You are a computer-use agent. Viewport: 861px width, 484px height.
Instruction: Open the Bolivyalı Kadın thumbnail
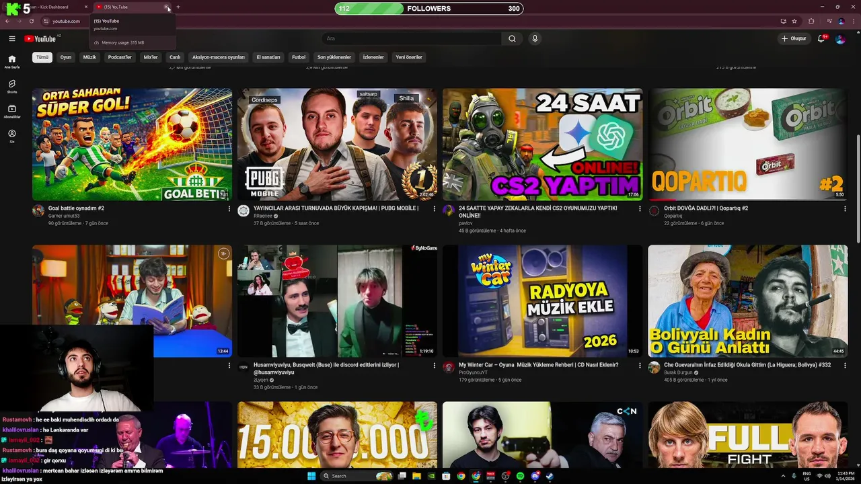pos(747,301)
